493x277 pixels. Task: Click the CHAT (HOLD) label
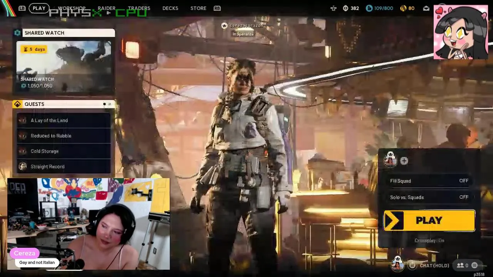(x=434, y=265)
